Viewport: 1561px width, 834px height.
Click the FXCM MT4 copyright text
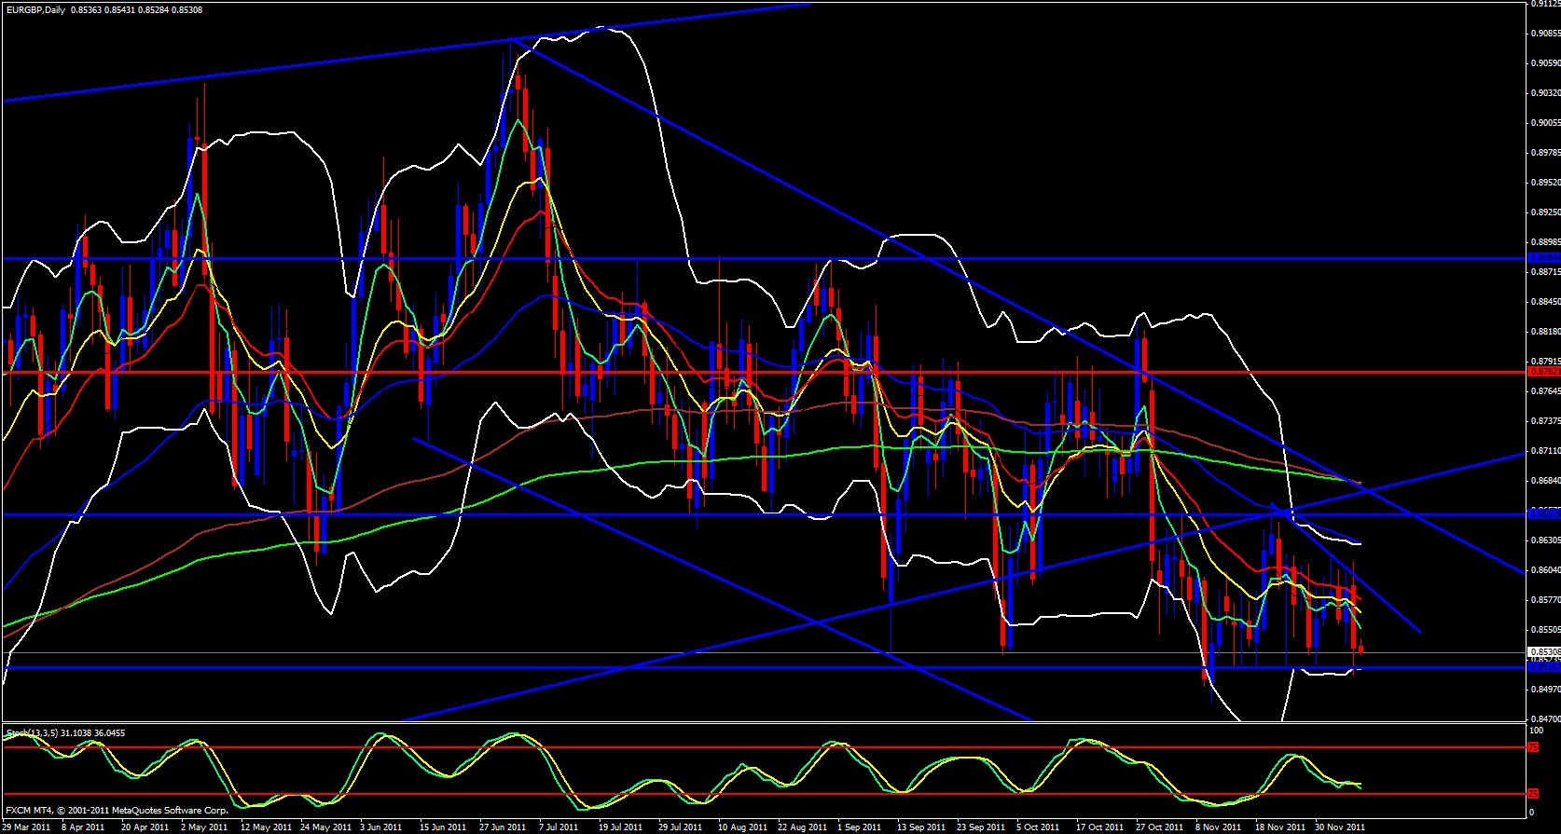117,811
